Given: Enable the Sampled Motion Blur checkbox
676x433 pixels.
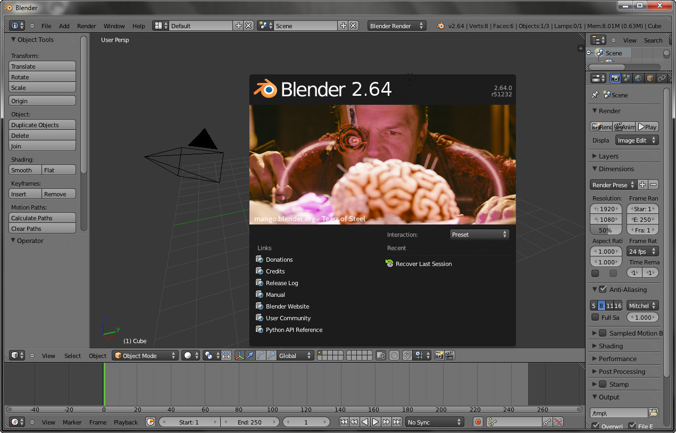Looking at the screenshot, I should 603,333.
